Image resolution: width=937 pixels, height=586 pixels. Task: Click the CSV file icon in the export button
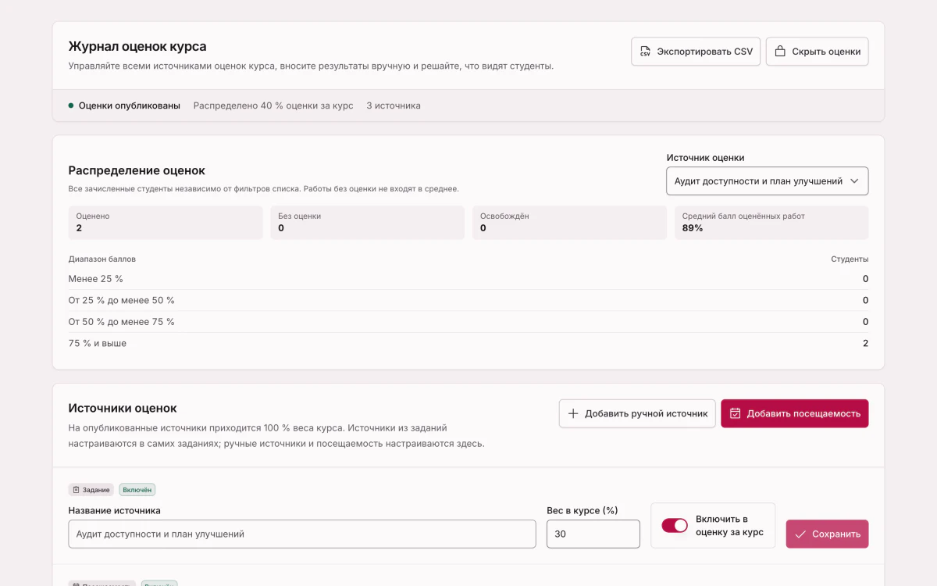[x=645, y=52]
